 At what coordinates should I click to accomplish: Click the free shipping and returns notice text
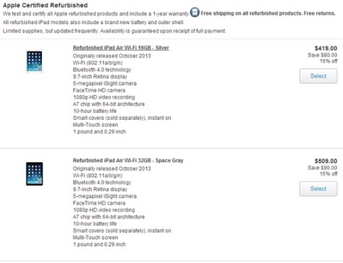pos(268,14)
